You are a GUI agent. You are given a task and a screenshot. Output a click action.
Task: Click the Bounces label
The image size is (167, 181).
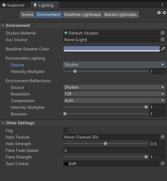click(x=19, y=114)
